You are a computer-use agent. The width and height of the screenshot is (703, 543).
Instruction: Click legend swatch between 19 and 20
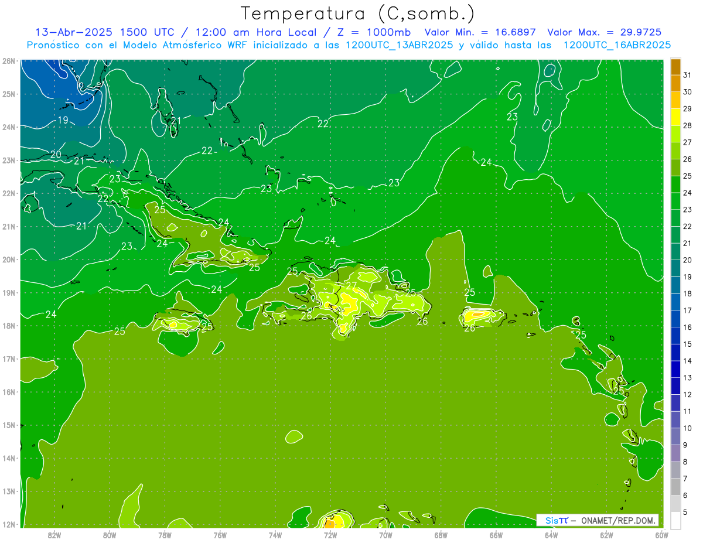click(675, 268)
